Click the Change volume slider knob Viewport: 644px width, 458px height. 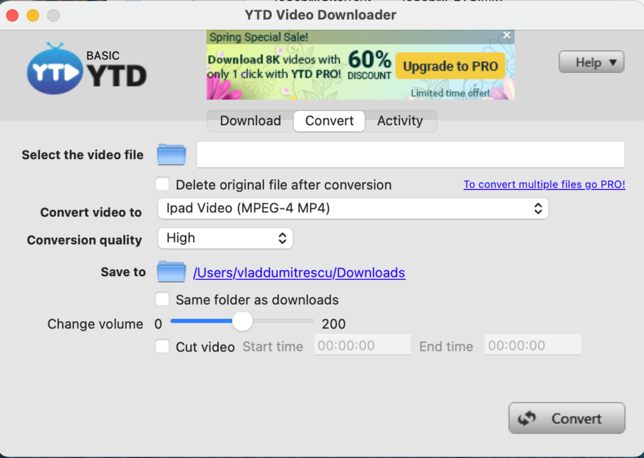tap(242, 321)
